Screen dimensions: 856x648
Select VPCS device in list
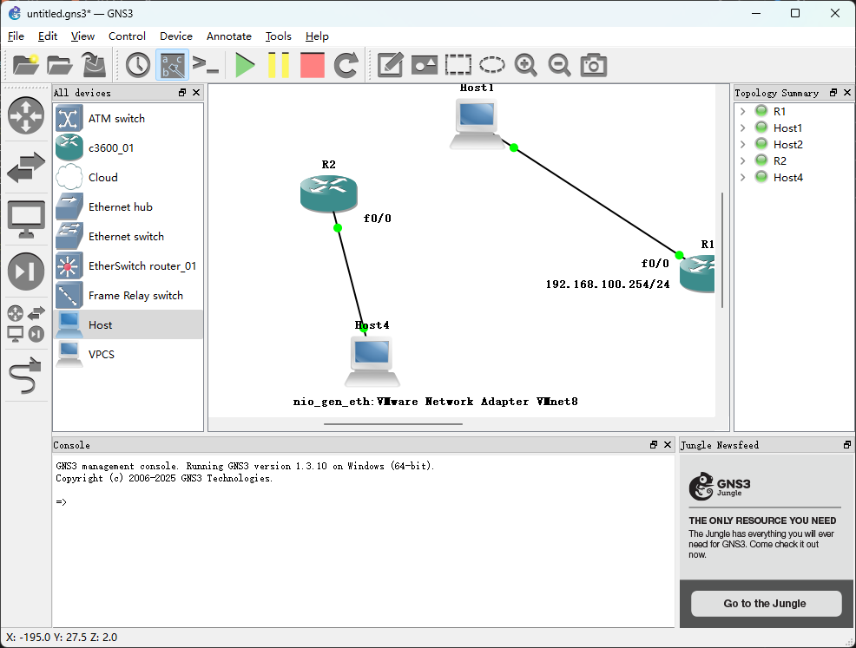coord(128,354)
